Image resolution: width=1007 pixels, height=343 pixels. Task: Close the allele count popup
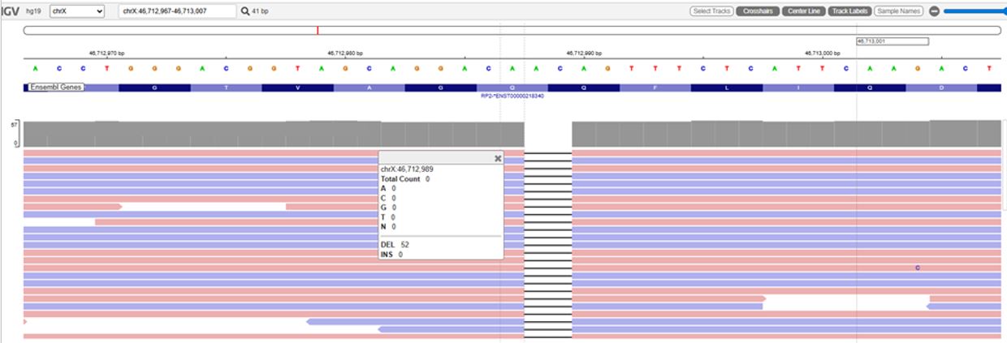(498, 159)
